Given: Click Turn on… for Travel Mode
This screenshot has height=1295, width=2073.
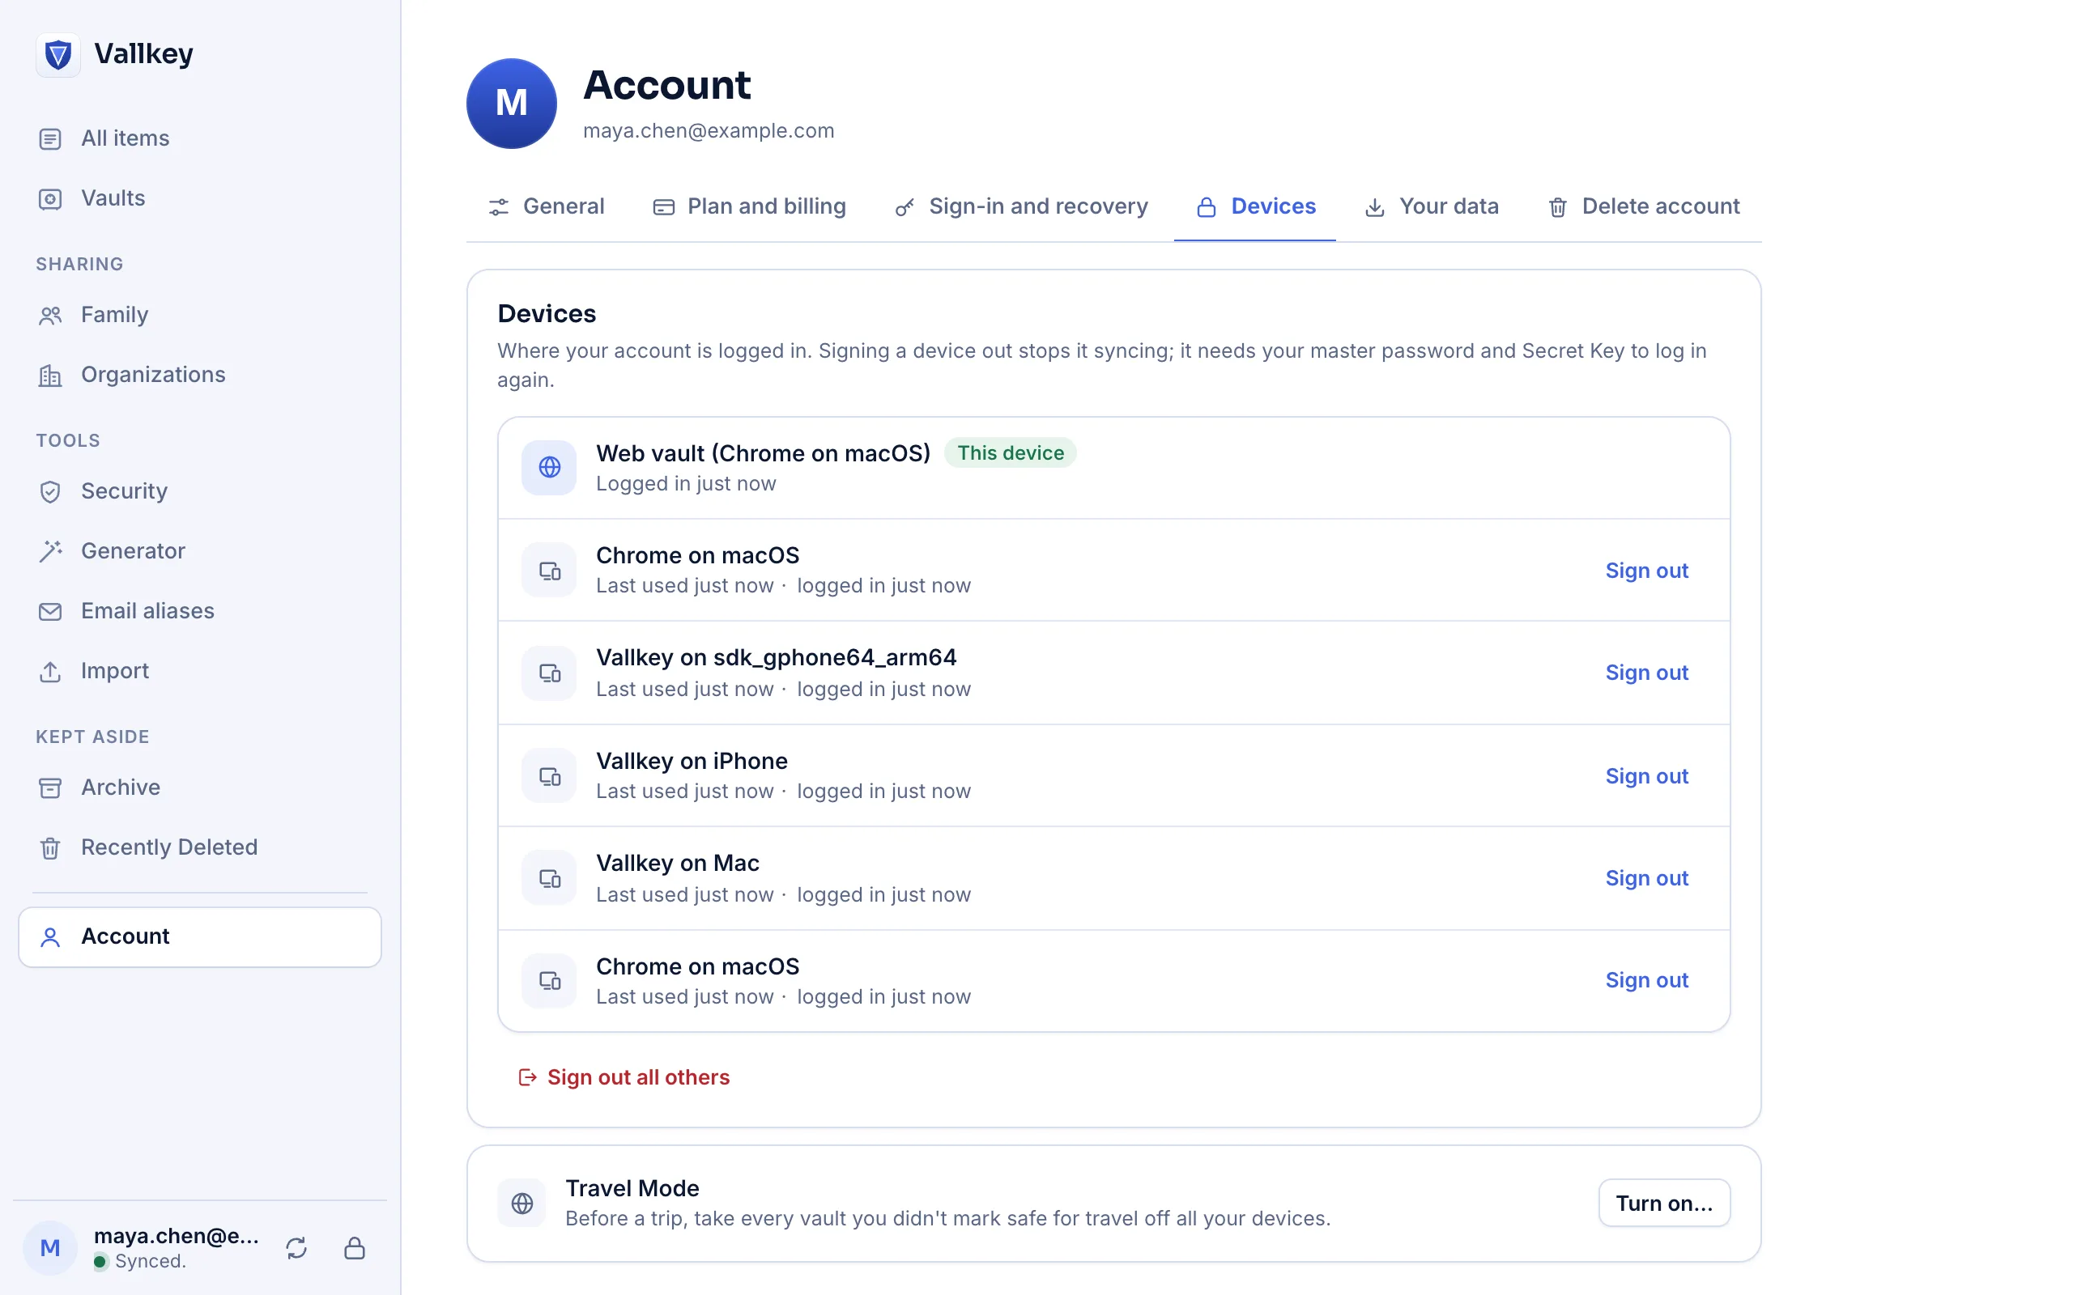Looking at the screenshot, I should coord(1663,1204).
